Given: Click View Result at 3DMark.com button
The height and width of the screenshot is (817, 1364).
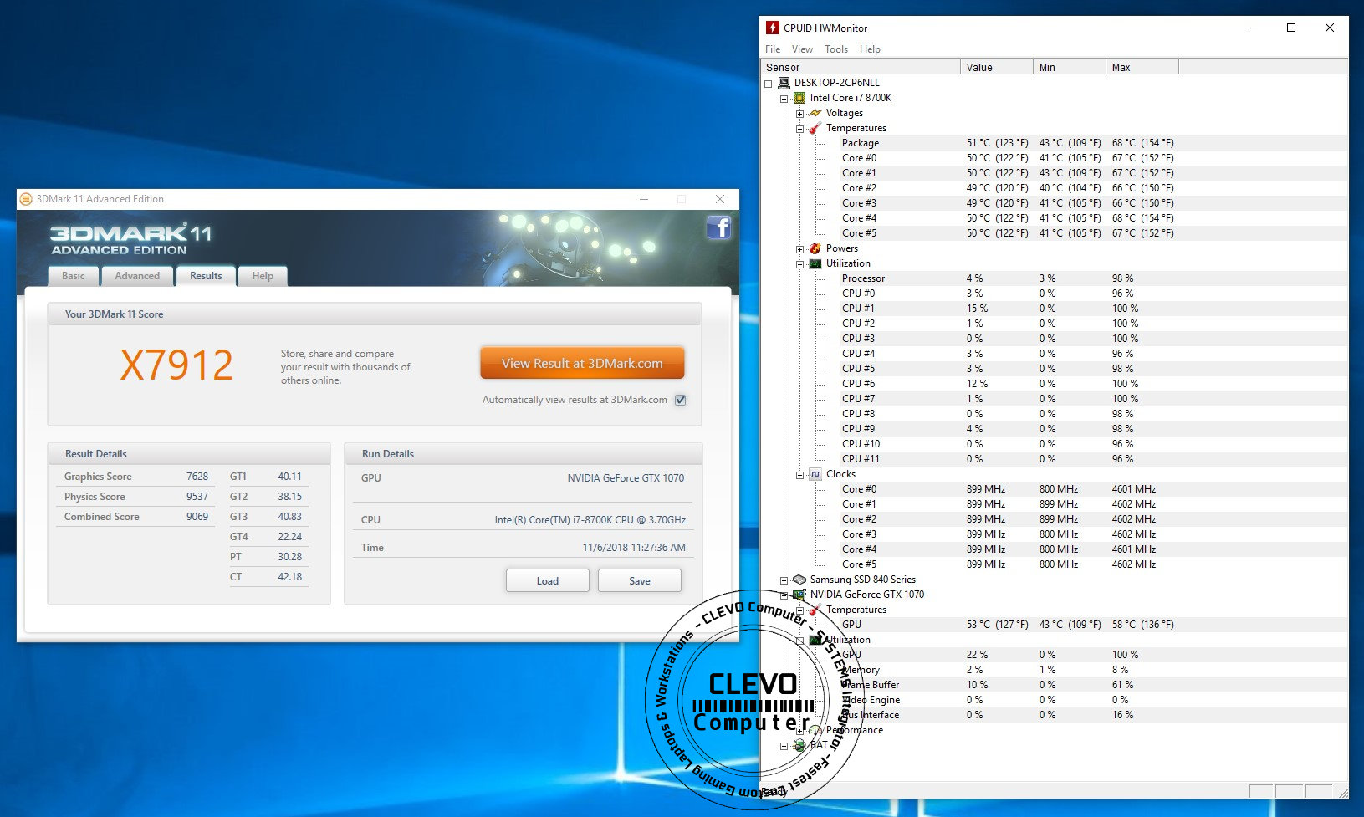Looking at the screenshot, I should (582, 364).
